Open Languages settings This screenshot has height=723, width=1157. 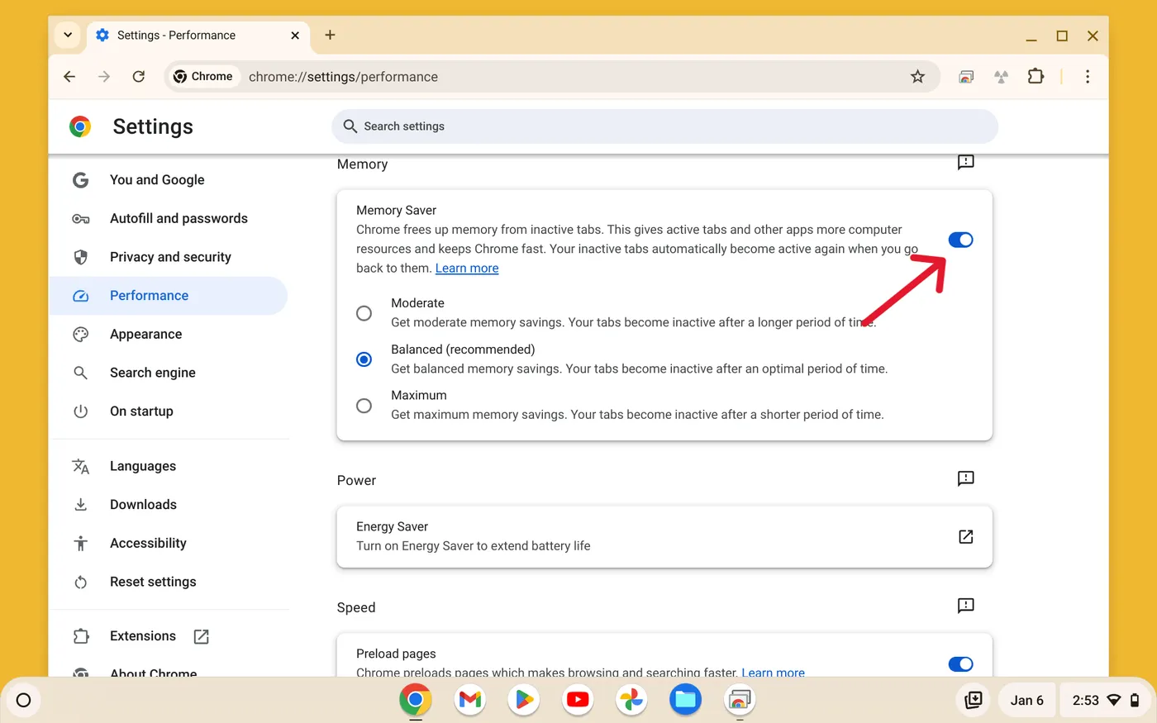[169, 466]
